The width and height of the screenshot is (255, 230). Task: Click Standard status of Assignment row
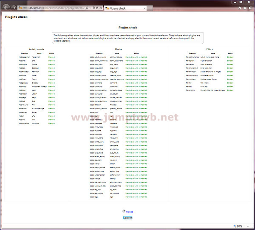(51, 57)
